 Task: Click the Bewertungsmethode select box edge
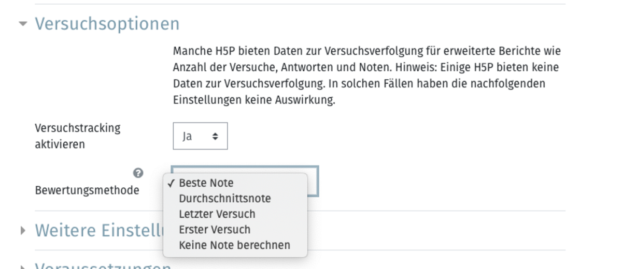pyautogui.click(x=313, y=181)
